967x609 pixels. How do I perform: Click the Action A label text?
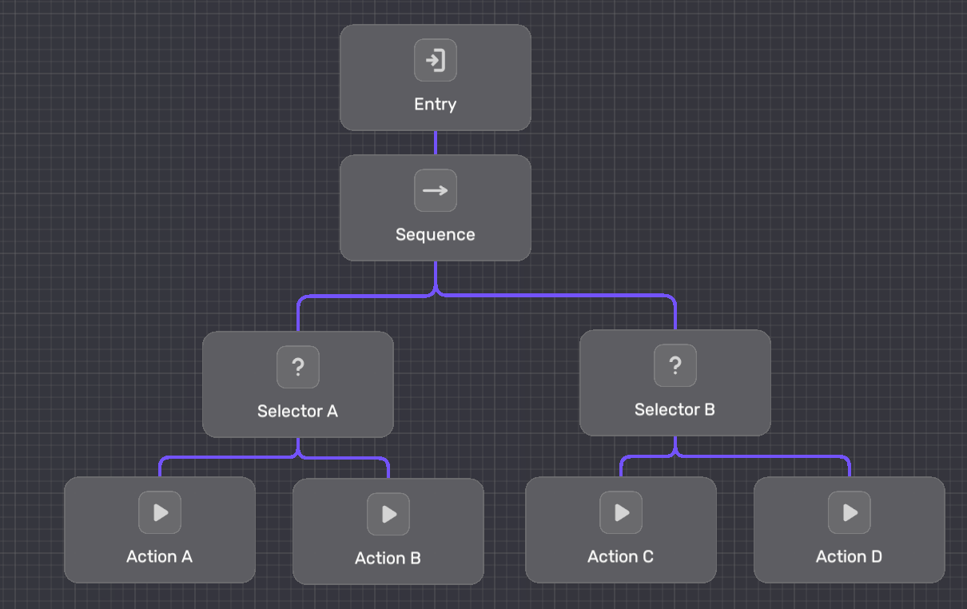pos(160,557)
